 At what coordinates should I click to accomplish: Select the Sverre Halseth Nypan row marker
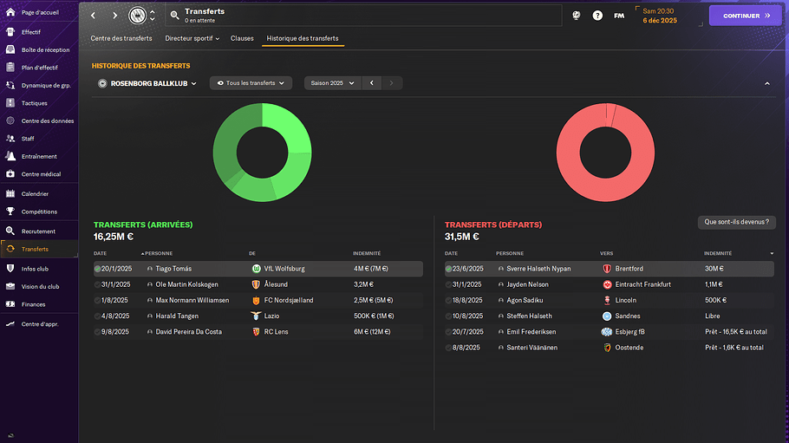[x=449, y=269]
